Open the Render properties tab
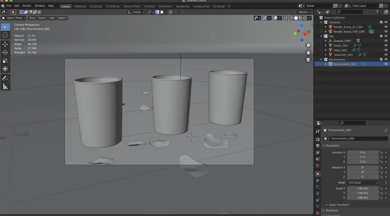The height and width of the screenshot is (216, 390). (x=318, y=139)
